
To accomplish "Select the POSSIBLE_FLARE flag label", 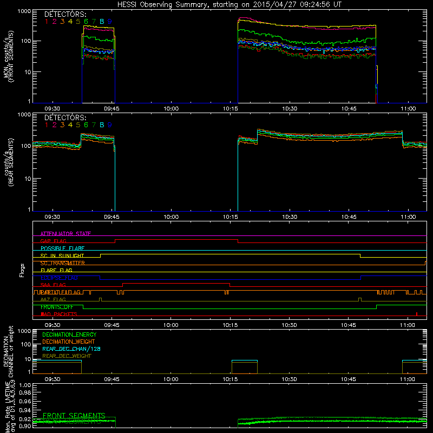I will (x=62, y=248).
